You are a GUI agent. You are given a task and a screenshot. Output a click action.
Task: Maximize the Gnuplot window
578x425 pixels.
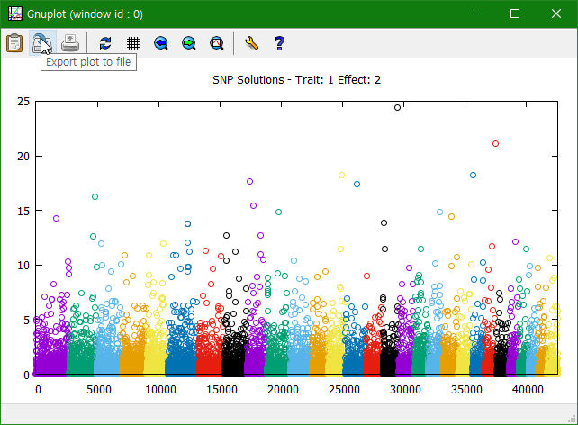click(515, 14)
